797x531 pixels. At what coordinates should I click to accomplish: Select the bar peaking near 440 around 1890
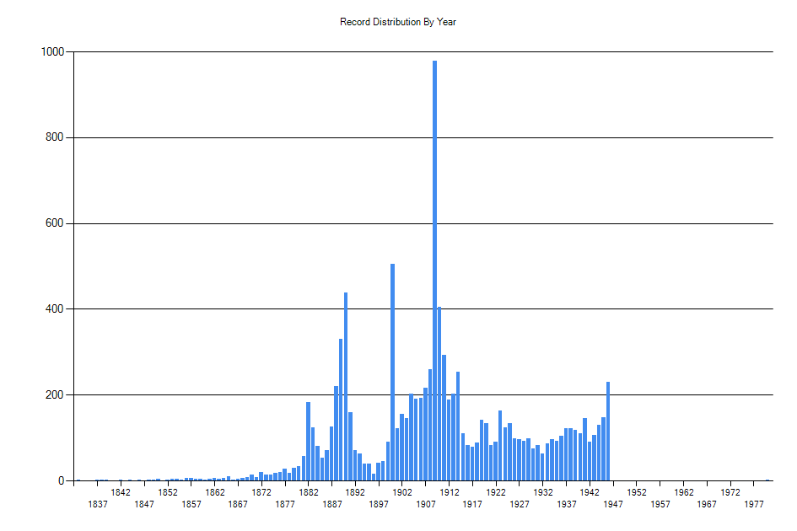tap(346, 386)
